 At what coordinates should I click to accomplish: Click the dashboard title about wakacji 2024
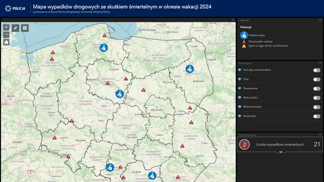click(x=122, y=7)
